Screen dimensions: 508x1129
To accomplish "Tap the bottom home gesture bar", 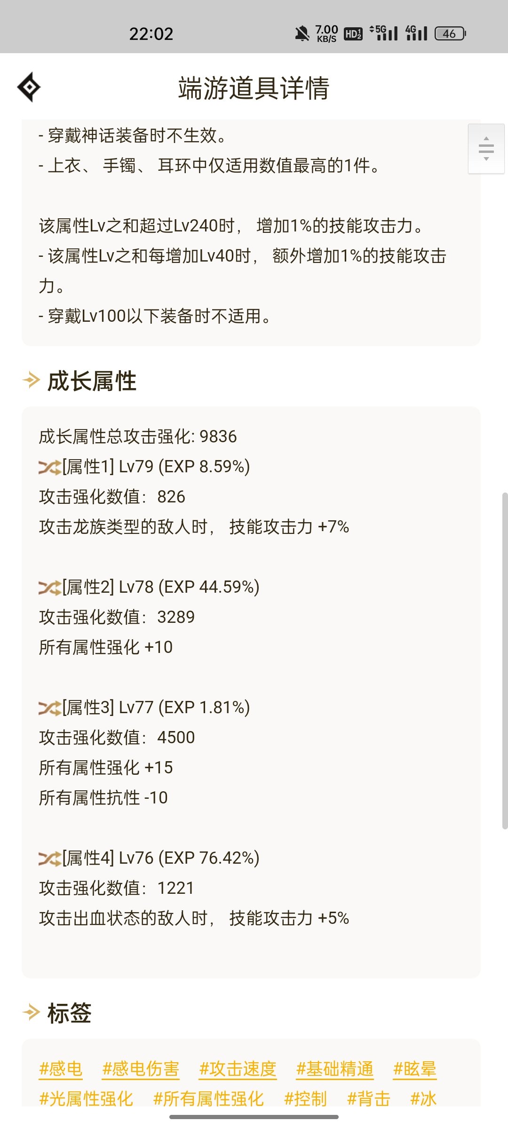I will (254, 1117).
